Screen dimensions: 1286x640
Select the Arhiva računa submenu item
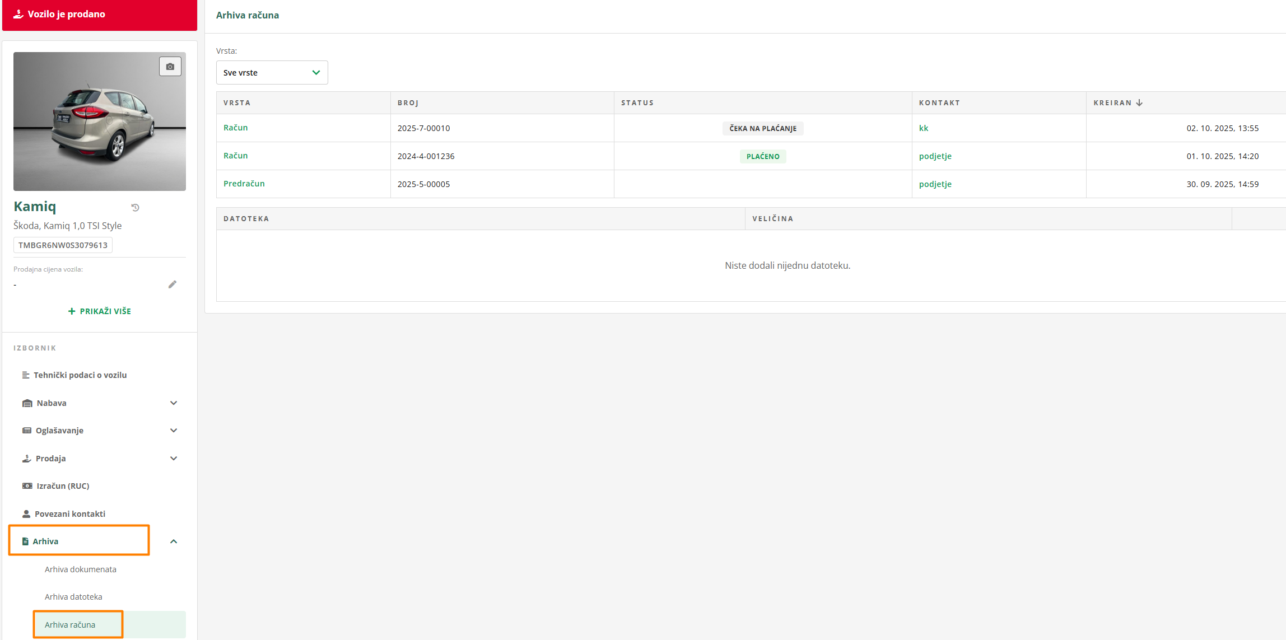point(70,625)
